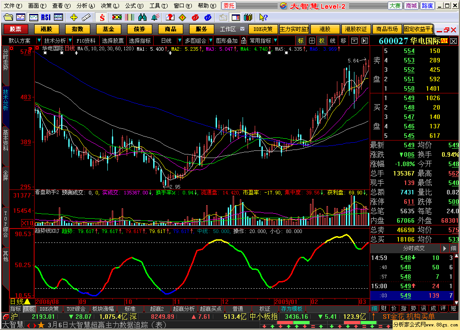This screenshot has width=460, height=330.
Task: Click the red S dollar icon
Action: pyautogui.click(x=102, y=18)
